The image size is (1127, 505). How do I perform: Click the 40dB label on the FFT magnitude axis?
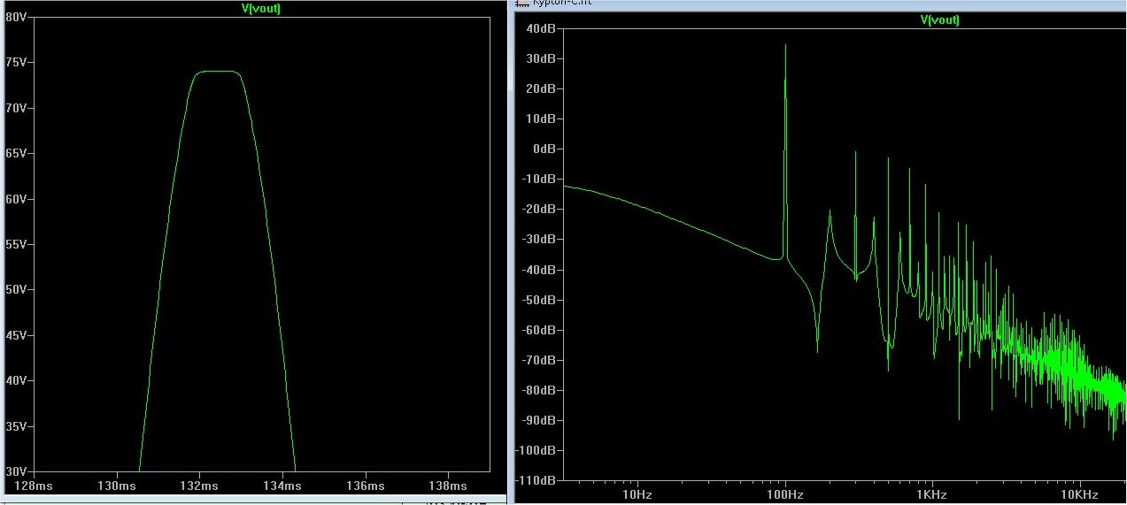click(x=540, y=28)
